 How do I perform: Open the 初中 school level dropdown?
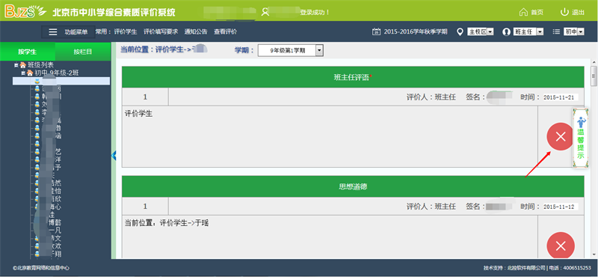click(574, 32)
